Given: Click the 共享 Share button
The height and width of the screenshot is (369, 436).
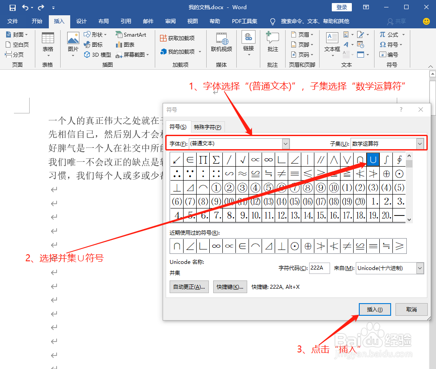Looking at the screenshot, I should point(396,21).
